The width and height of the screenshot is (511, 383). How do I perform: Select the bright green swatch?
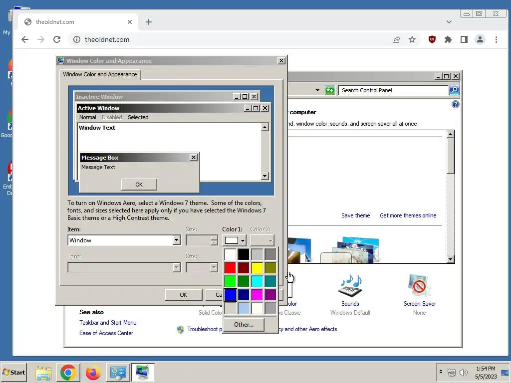[x=230, y=281]
